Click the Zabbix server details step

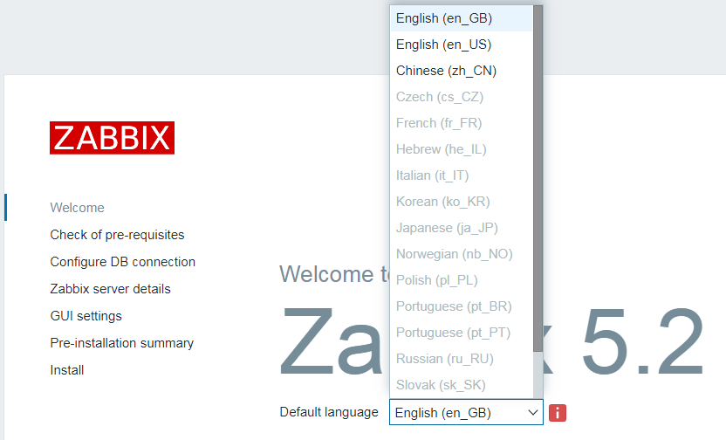click(110, 289)
